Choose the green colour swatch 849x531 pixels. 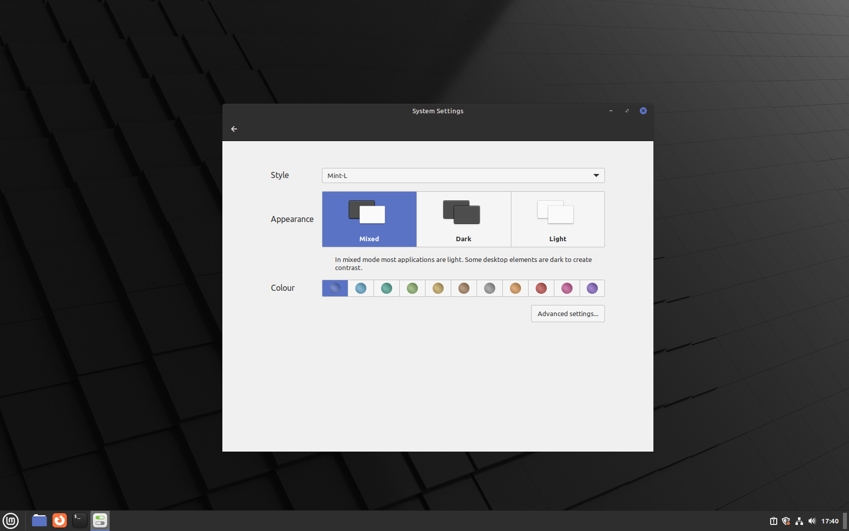[x=412, y=288]
